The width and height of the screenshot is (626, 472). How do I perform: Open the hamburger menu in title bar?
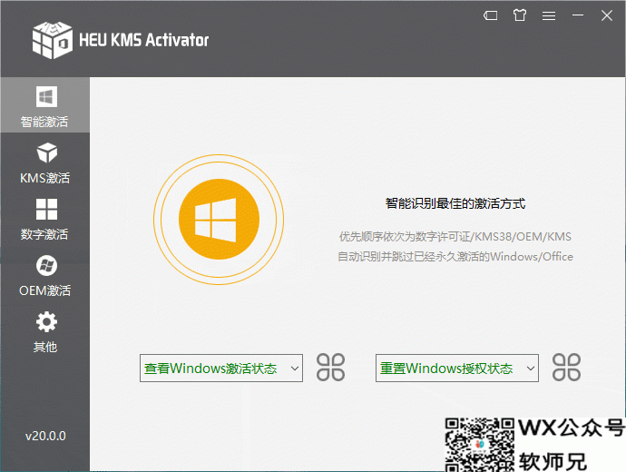pos(549,15)
